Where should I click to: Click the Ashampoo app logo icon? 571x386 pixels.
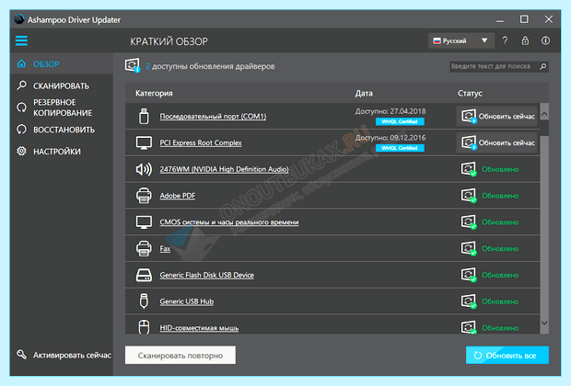tap(19, 19)
